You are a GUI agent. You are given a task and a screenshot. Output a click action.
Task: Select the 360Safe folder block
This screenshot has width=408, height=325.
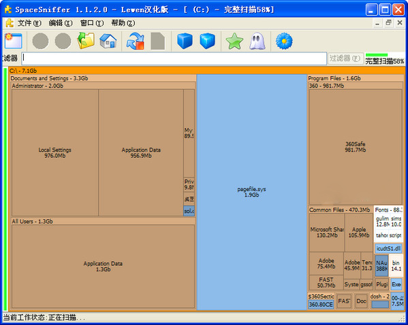[355, 147]
